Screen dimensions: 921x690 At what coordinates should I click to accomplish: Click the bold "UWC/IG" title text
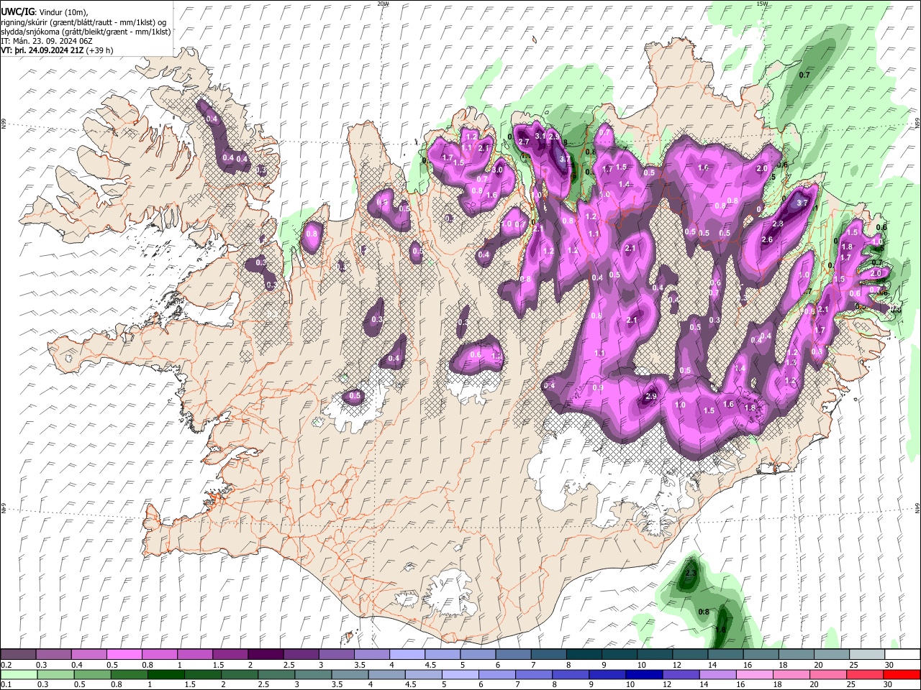point(17,11)
